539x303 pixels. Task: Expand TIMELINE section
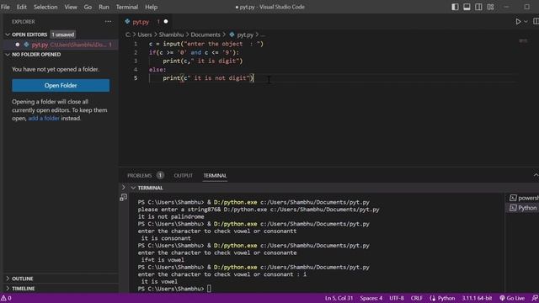[x=8, y=289]
